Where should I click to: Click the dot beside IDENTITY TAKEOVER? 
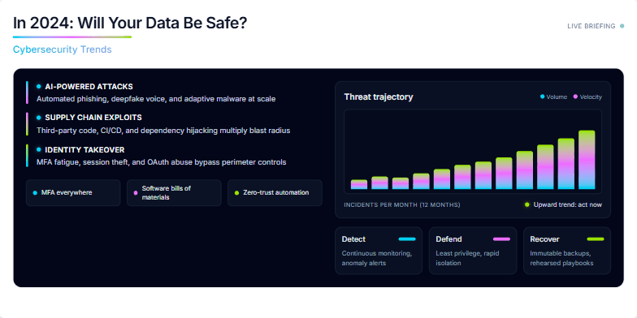(39, 149)
